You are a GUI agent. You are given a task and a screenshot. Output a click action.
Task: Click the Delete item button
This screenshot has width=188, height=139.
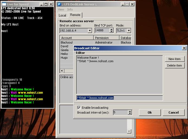[174, 65]
